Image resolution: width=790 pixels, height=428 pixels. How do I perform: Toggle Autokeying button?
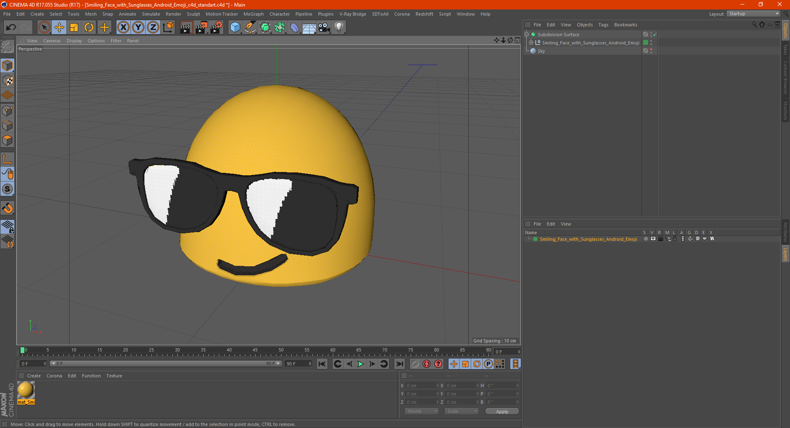point(427,364)
